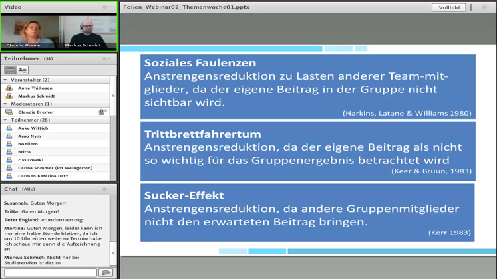The height and width of the screenshot is (279, 497).
Task: Open the Chat pod options menu
Action: [x=106, y=189]
